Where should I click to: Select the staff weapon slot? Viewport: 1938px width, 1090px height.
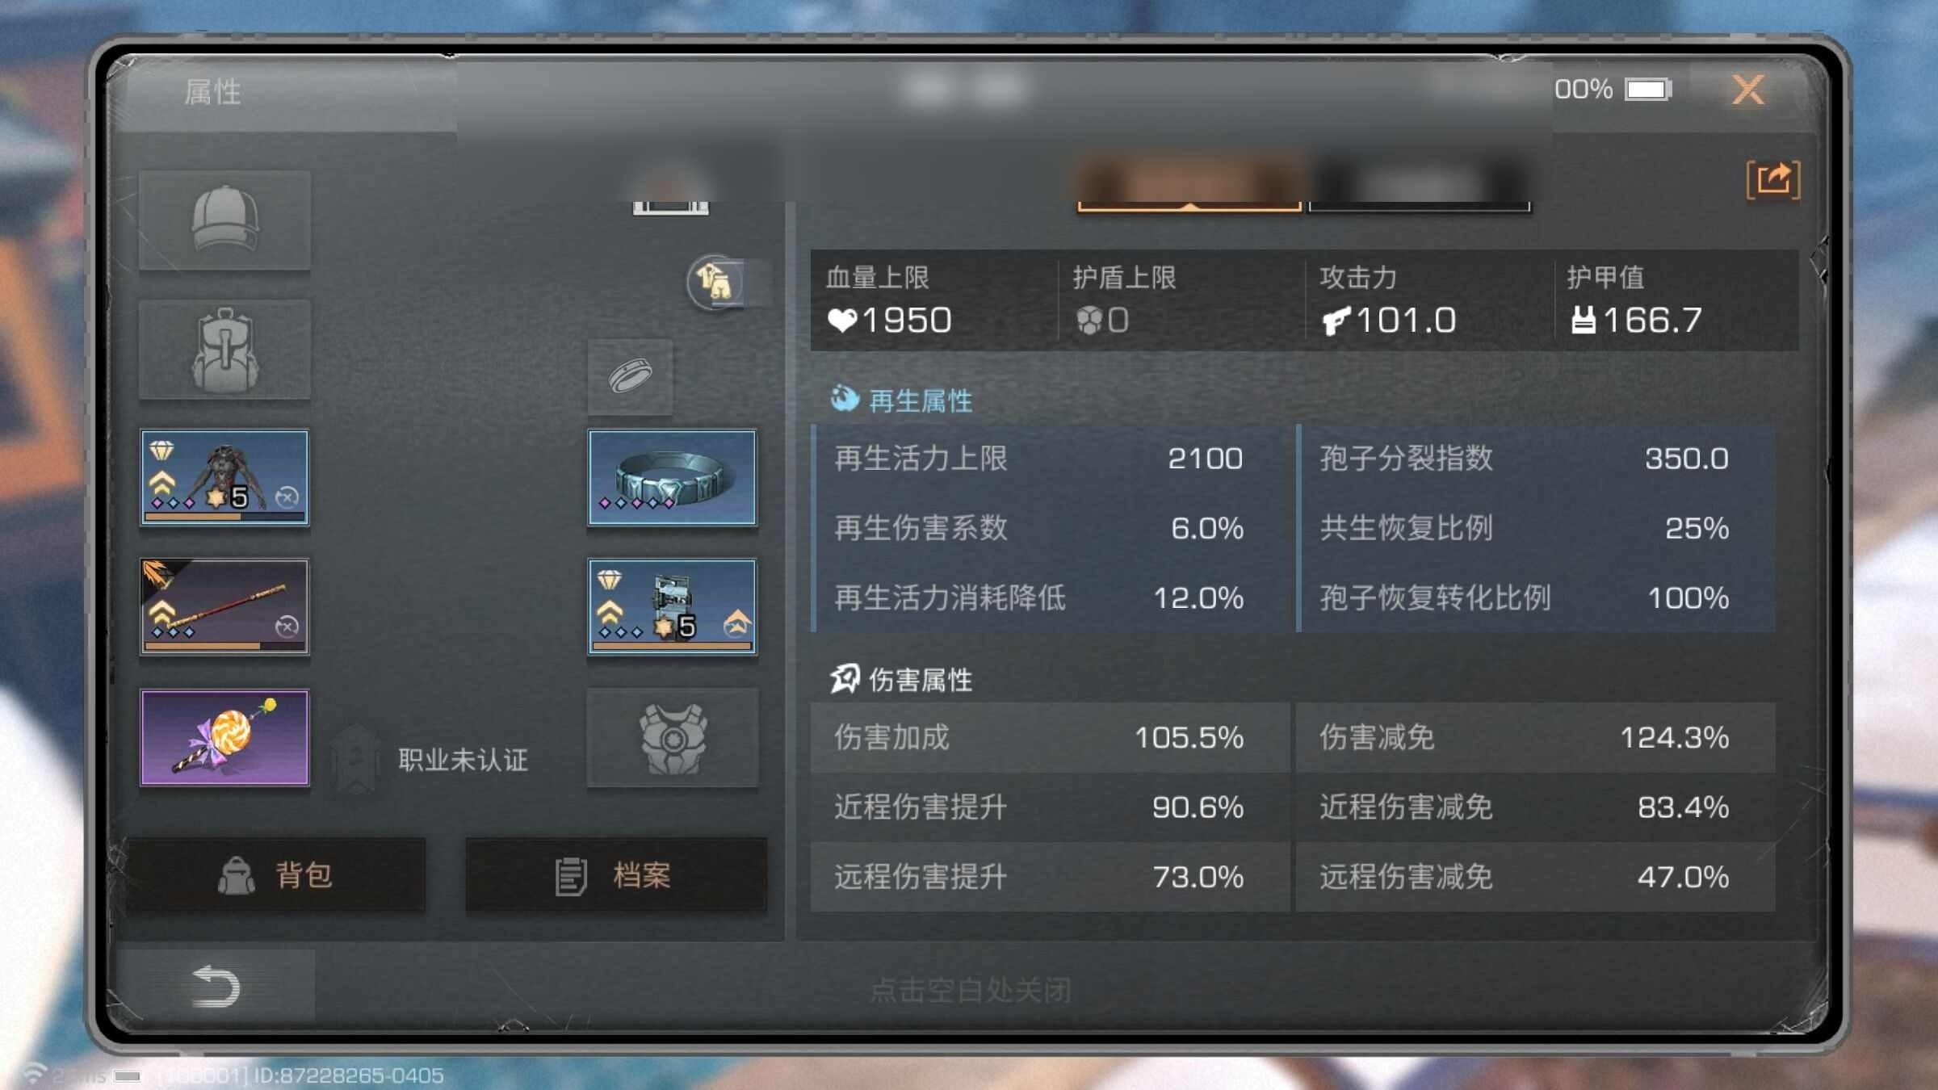tap(224, 606)
